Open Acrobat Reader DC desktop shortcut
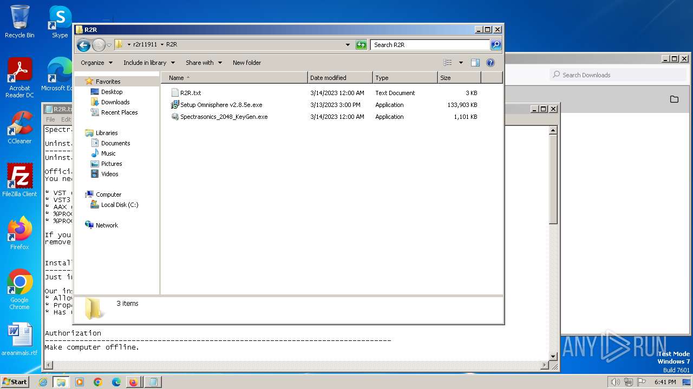 click(19, 78)
